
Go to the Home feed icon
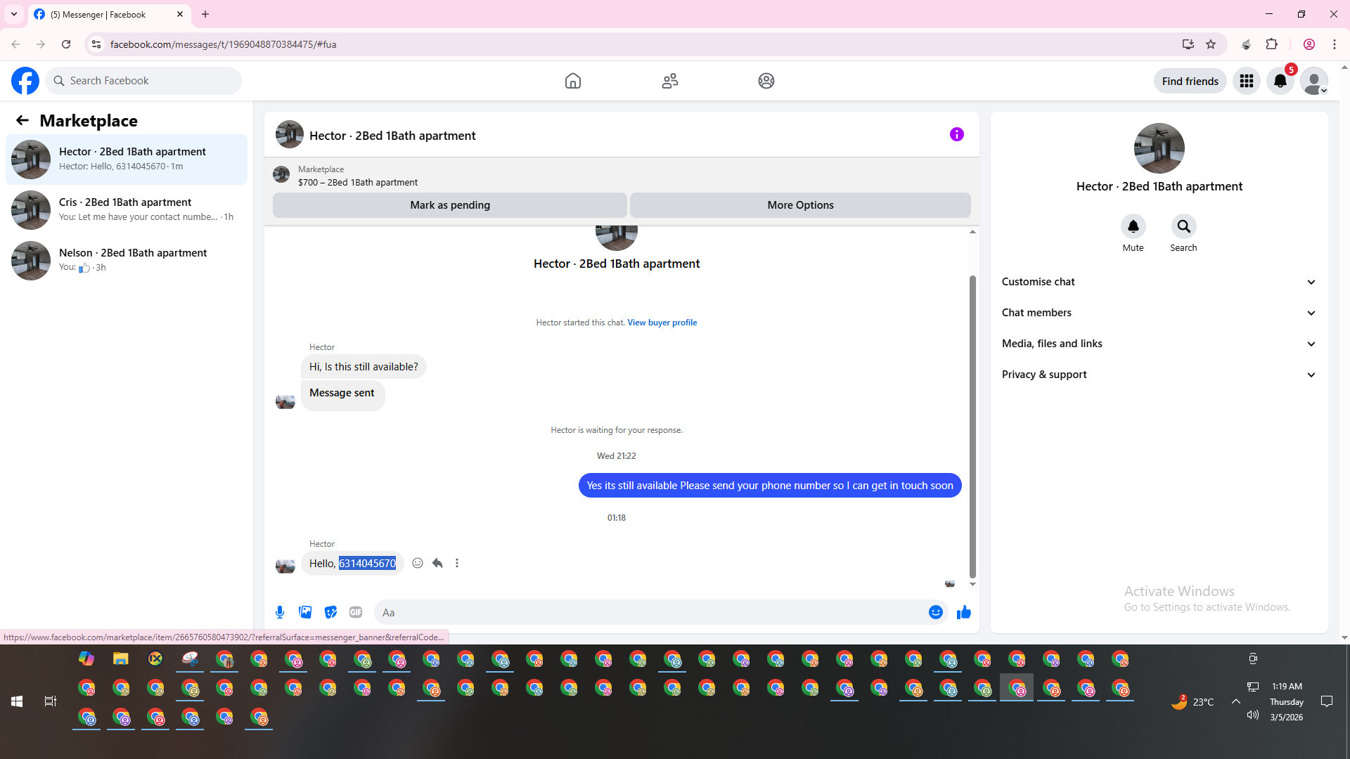(x=573, y=81)
